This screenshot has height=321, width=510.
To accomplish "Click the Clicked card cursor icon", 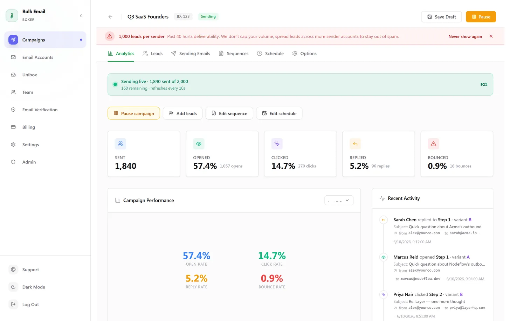I will [x=277, y=144].
